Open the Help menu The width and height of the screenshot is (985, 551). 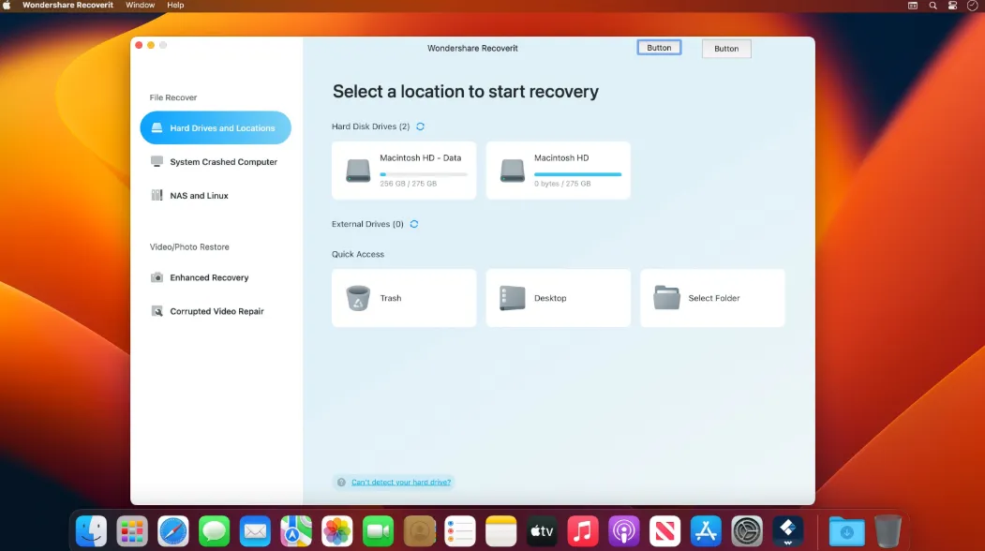(175, 5)
